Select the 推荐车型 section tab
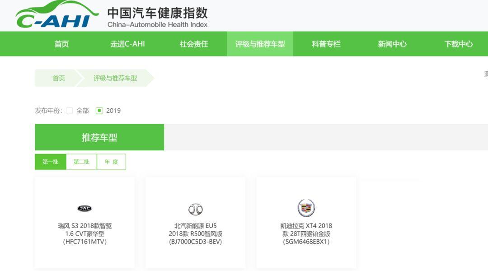Screen dimensions: 488x271 point(99,137)
